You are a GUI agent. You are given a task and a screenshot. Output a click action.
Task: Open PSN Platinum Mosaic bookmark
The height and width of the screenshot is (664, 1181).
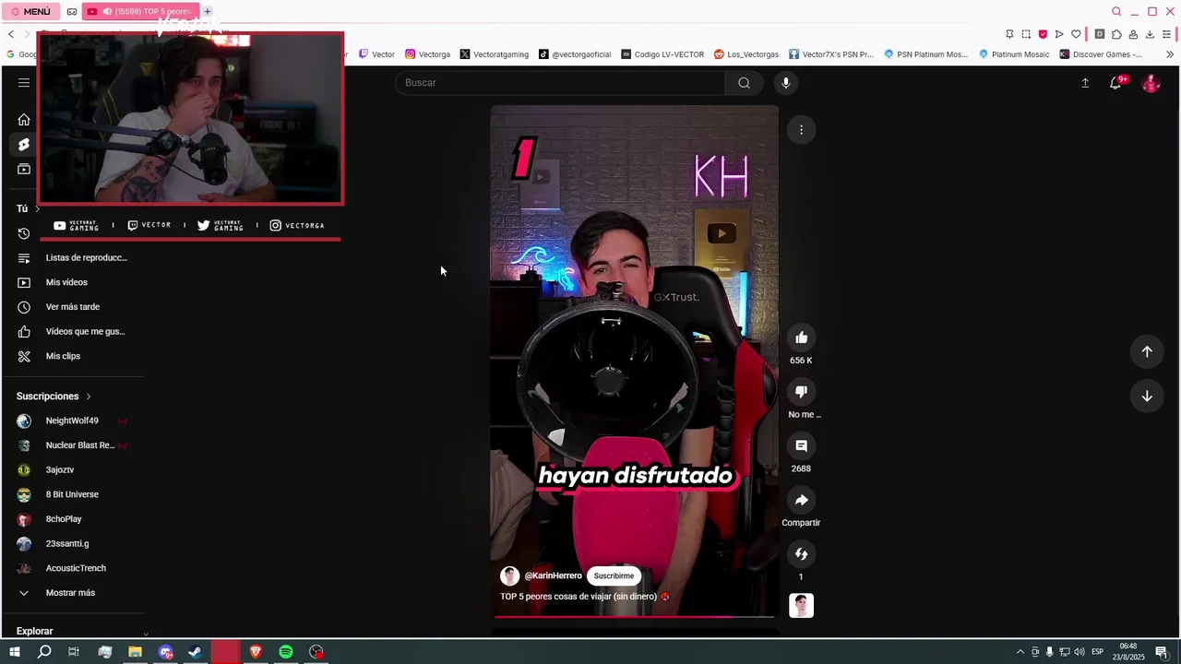click(x=925, y=54)
